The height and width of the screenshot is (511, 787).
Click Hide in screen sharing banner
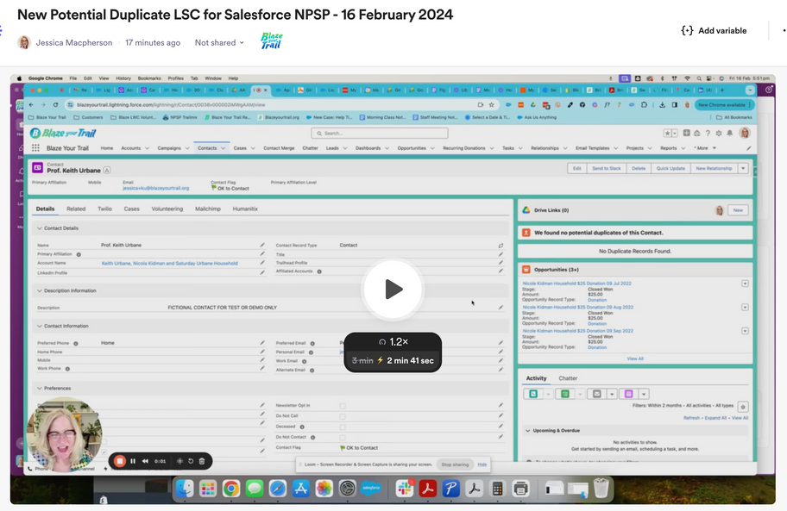tap(482, 464)
